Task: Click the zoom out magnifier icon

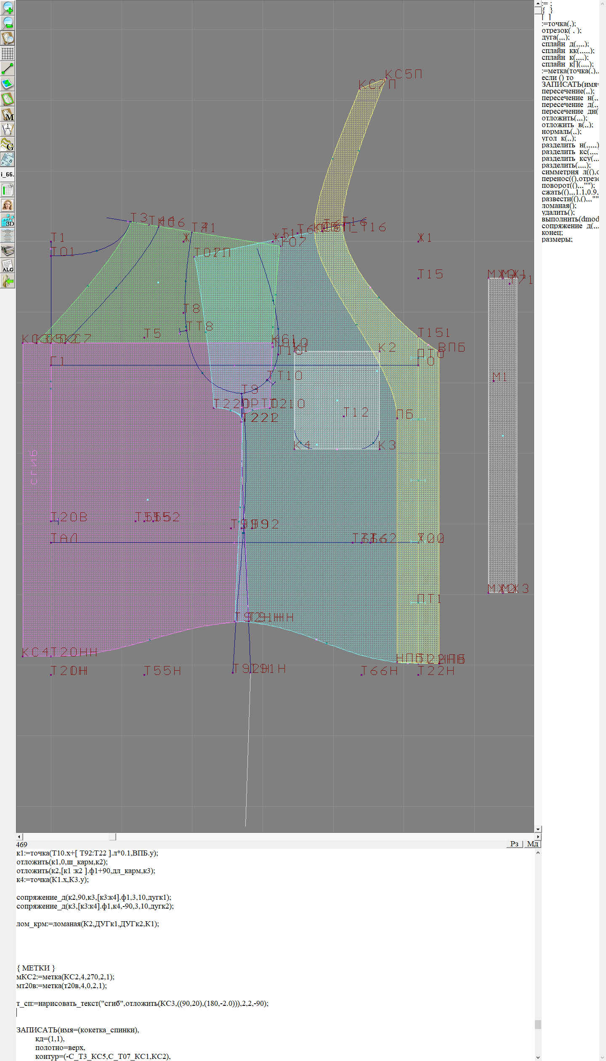Action: 8,23
